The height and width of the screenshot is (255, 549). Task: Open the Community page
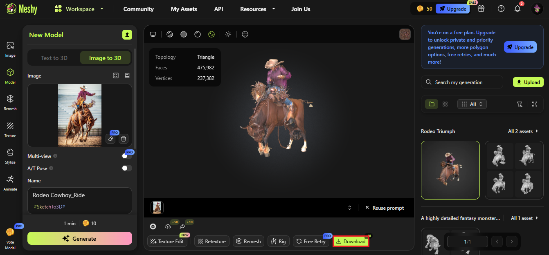pyautogui.click(x=138, y=9)
